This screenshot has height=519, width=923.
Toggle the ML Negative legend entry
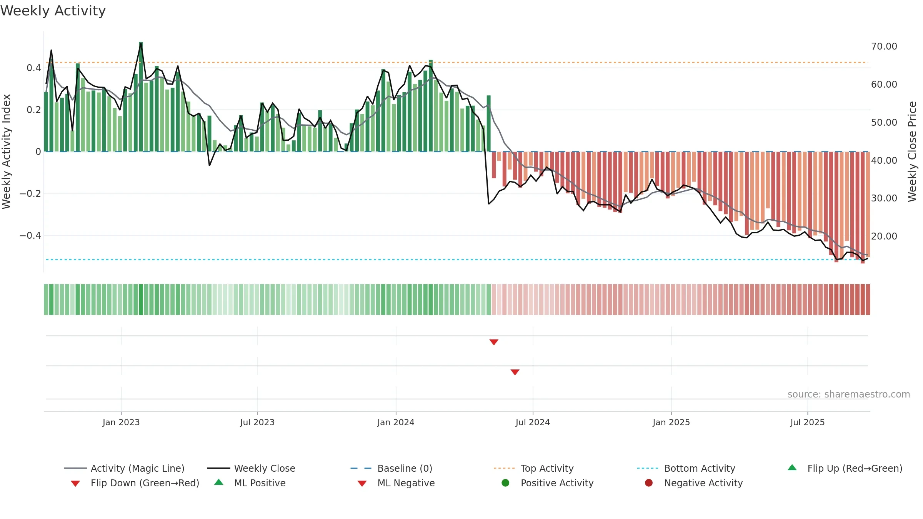[x=396, y=483]
